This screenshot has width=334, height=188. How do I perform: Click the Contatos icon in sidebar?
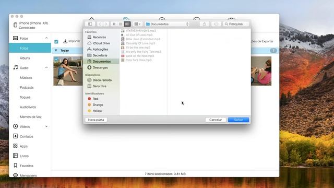click(x=15, y=136)
